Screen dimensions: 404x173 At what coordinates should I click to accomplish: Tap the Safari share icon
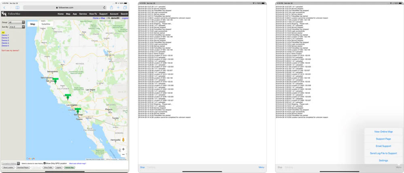[x=111, y=8]
